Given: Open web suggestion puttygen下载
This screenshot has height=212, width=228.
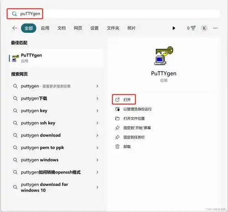Looking at the screenshot, I should point(56,98).
